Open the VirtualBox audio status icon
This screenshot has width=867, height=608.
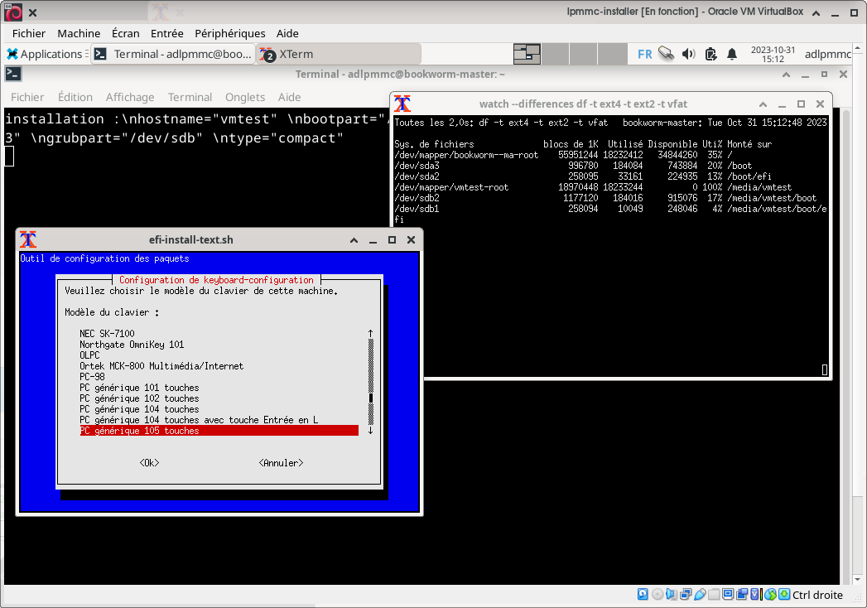pyautogui.click(x=672, y=595)
